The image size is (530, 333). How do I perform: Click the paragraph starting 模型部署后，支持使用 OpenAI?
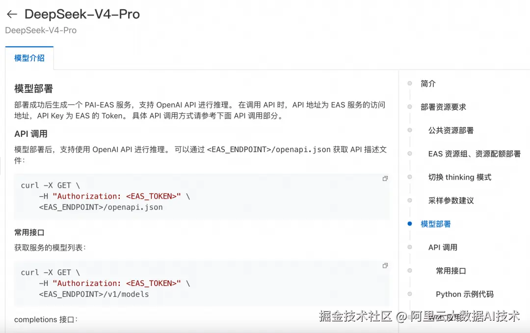click(x=200, y=155)
